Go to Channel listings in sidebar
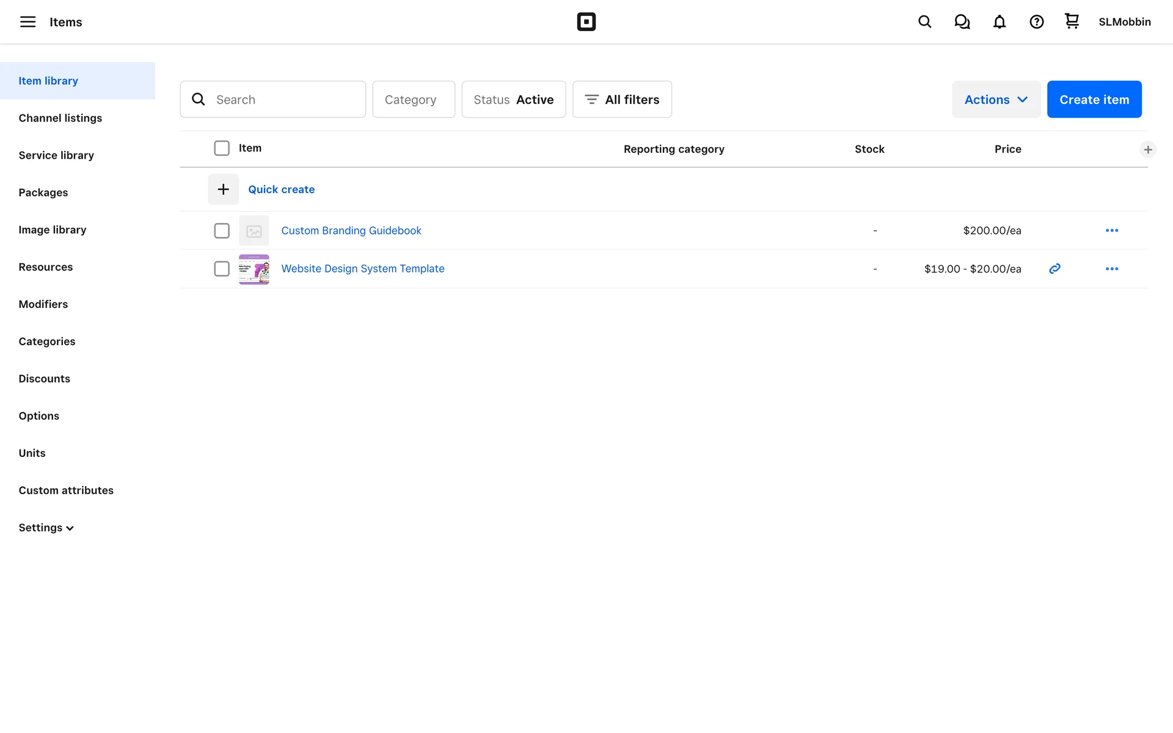The height and width of the screenshot is (733, 1173). click(60, 118)
